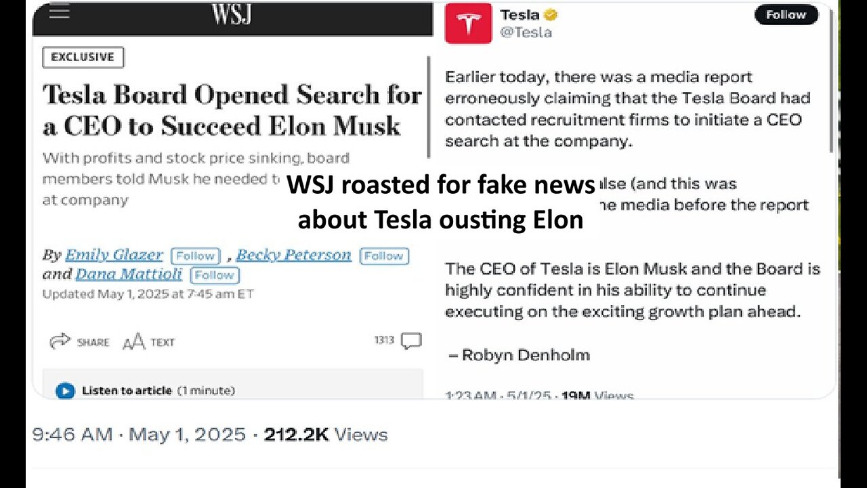Image resolution: width=867 pixels, height=488 pixels.
Task: Play the Listen to article audio
Action: point(65,390)
